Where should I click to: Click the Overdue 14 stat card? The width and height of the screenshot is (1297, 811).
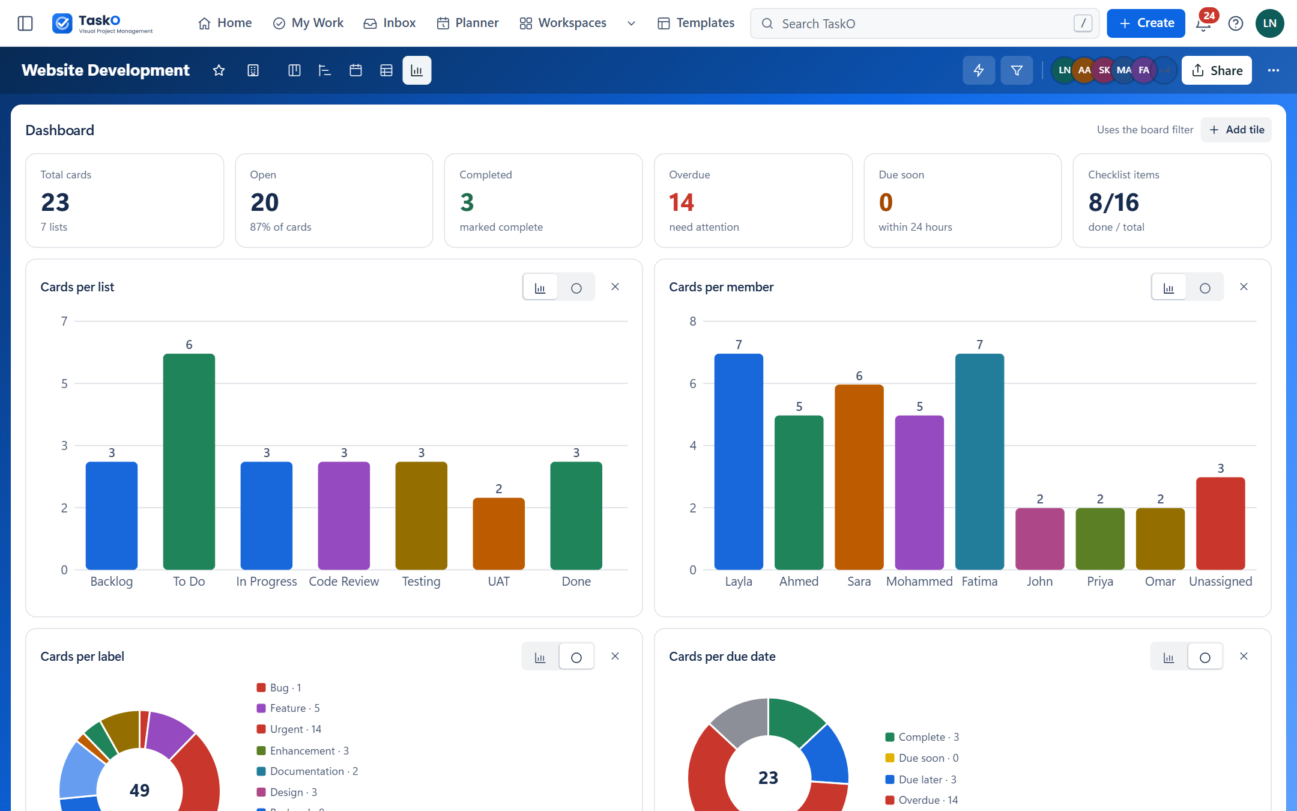coord(753,201)
